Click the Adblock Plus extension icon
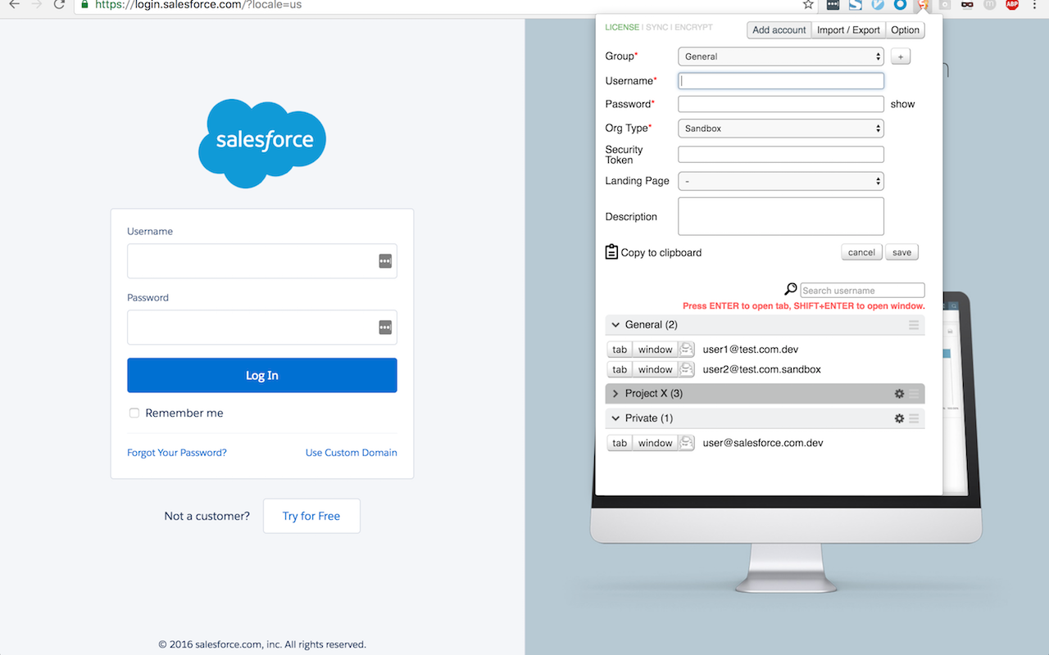 (1012, 6)
